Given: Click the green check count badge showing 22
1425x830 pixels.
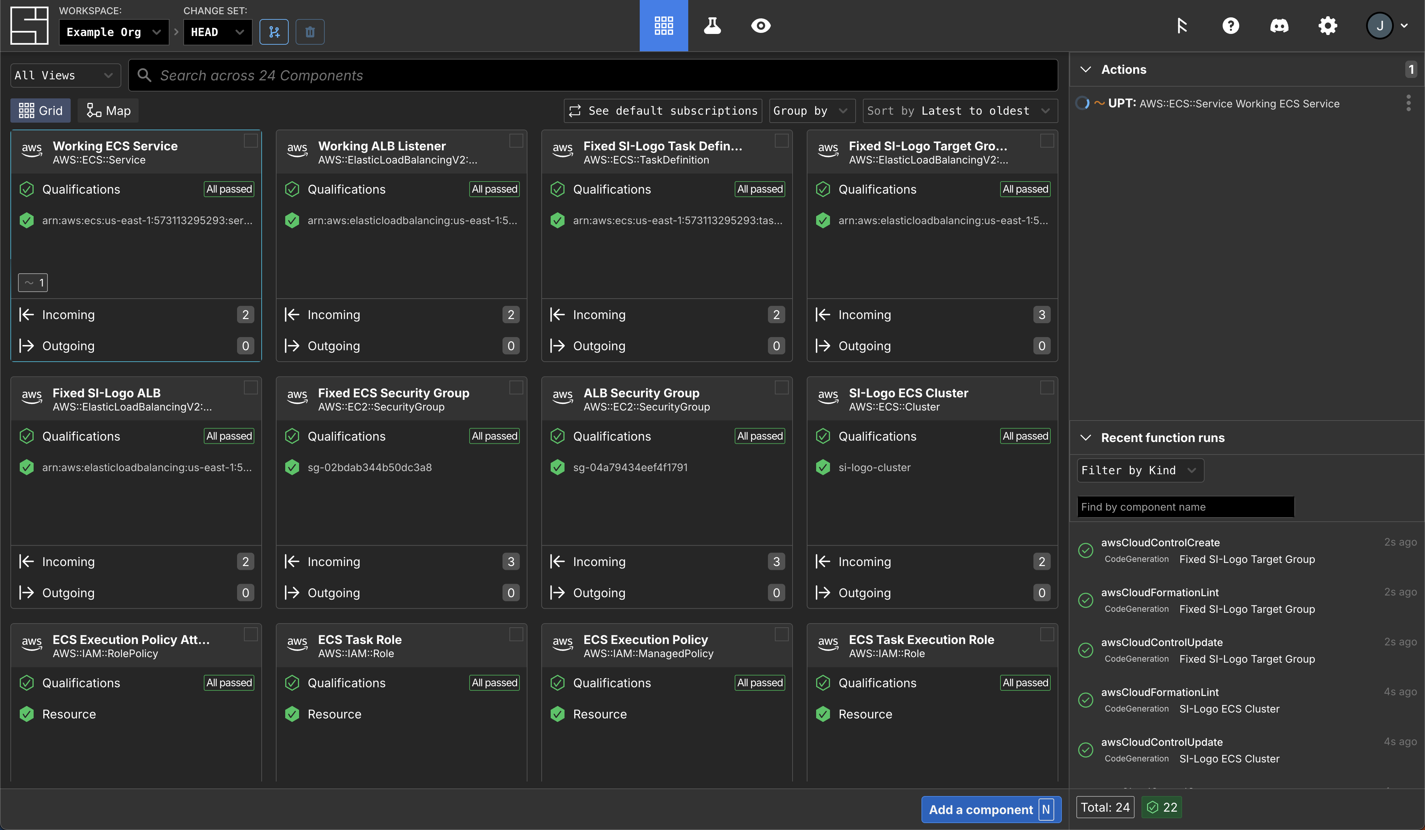Looking at the screenshot, I should point(1162,807).
